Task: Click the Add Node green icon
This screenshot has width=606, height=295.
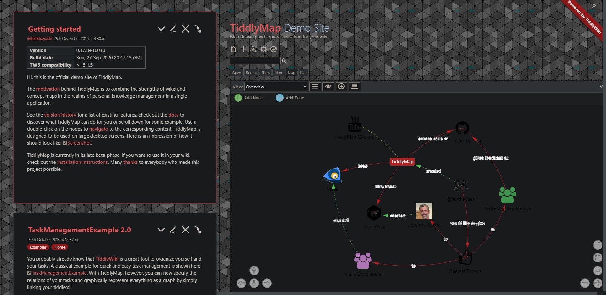Action: [238, 98]
